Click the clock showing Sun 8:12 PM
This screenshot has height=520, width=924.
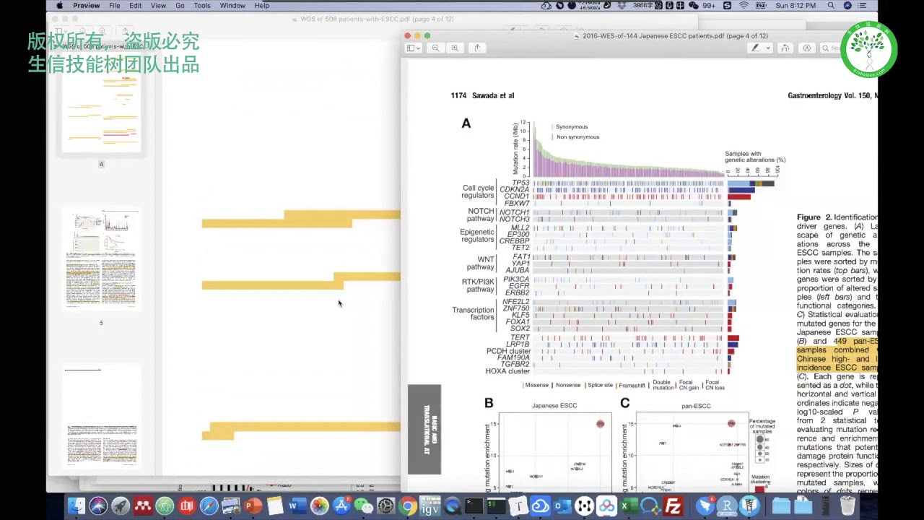tap(796, 6)
